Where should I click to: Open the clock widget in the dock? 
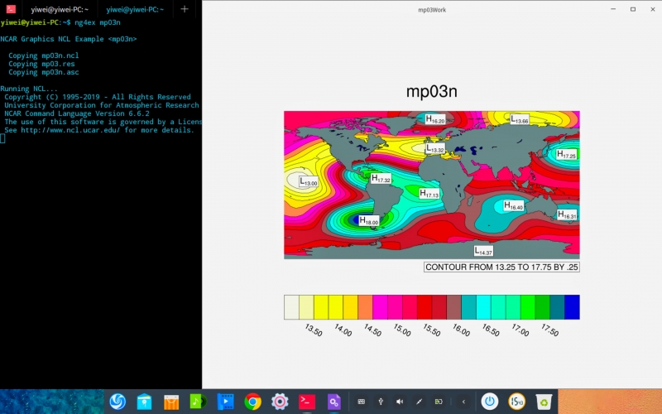pos(516,402)
